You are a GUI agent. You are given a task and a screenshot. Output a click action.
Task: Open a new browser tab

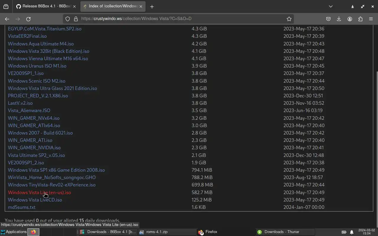[x=152, y=6]
